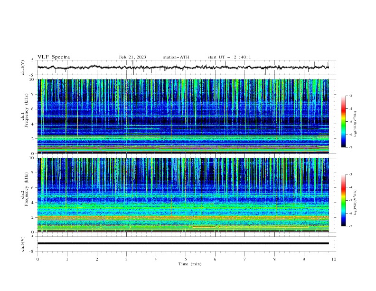The image size is (376, 291).
Task: Click the 'VLF Spectra' title text
Action: (x=54, y=57)
